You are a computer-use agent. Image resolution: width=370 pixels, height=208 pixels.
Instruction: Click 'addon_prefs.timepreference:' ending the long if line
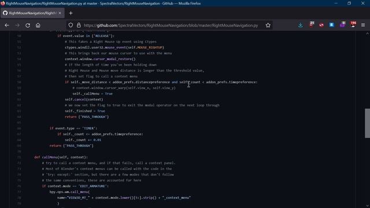[x=232, y=82]
